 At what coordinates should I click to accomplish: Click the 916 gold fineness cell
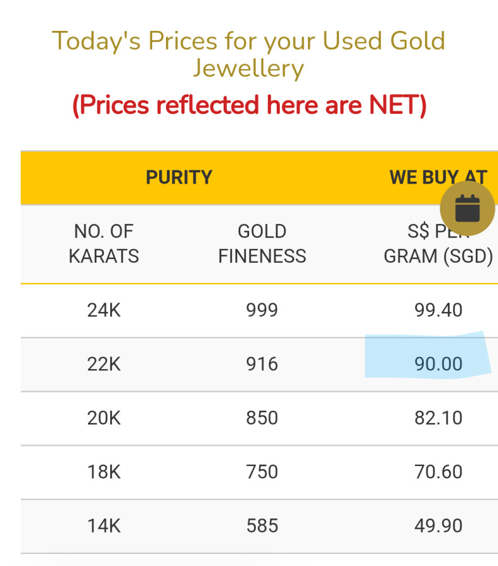click(x=262, y=364)
